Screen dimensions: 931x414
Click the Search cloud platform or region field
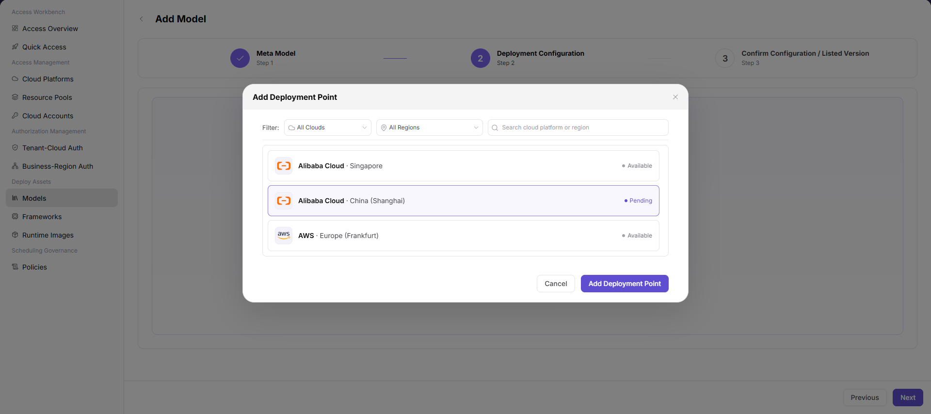(x=578, y=127)
